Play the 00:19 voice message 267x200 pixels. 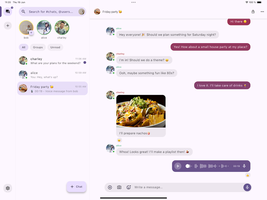[x=178, y=166]
